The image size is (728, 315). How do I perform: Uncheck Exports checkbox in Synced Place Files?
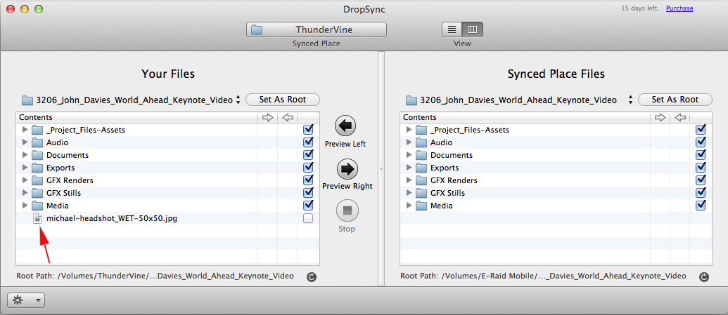pyautogui.click(x=701, y=167)
